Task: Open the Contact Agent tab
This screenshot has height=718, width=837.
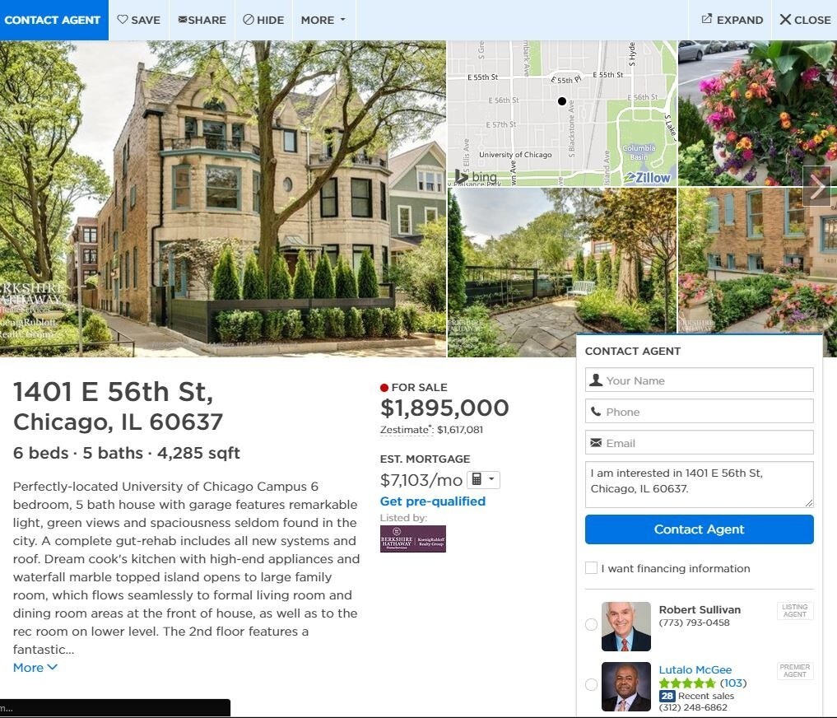Action: (53, 20)
